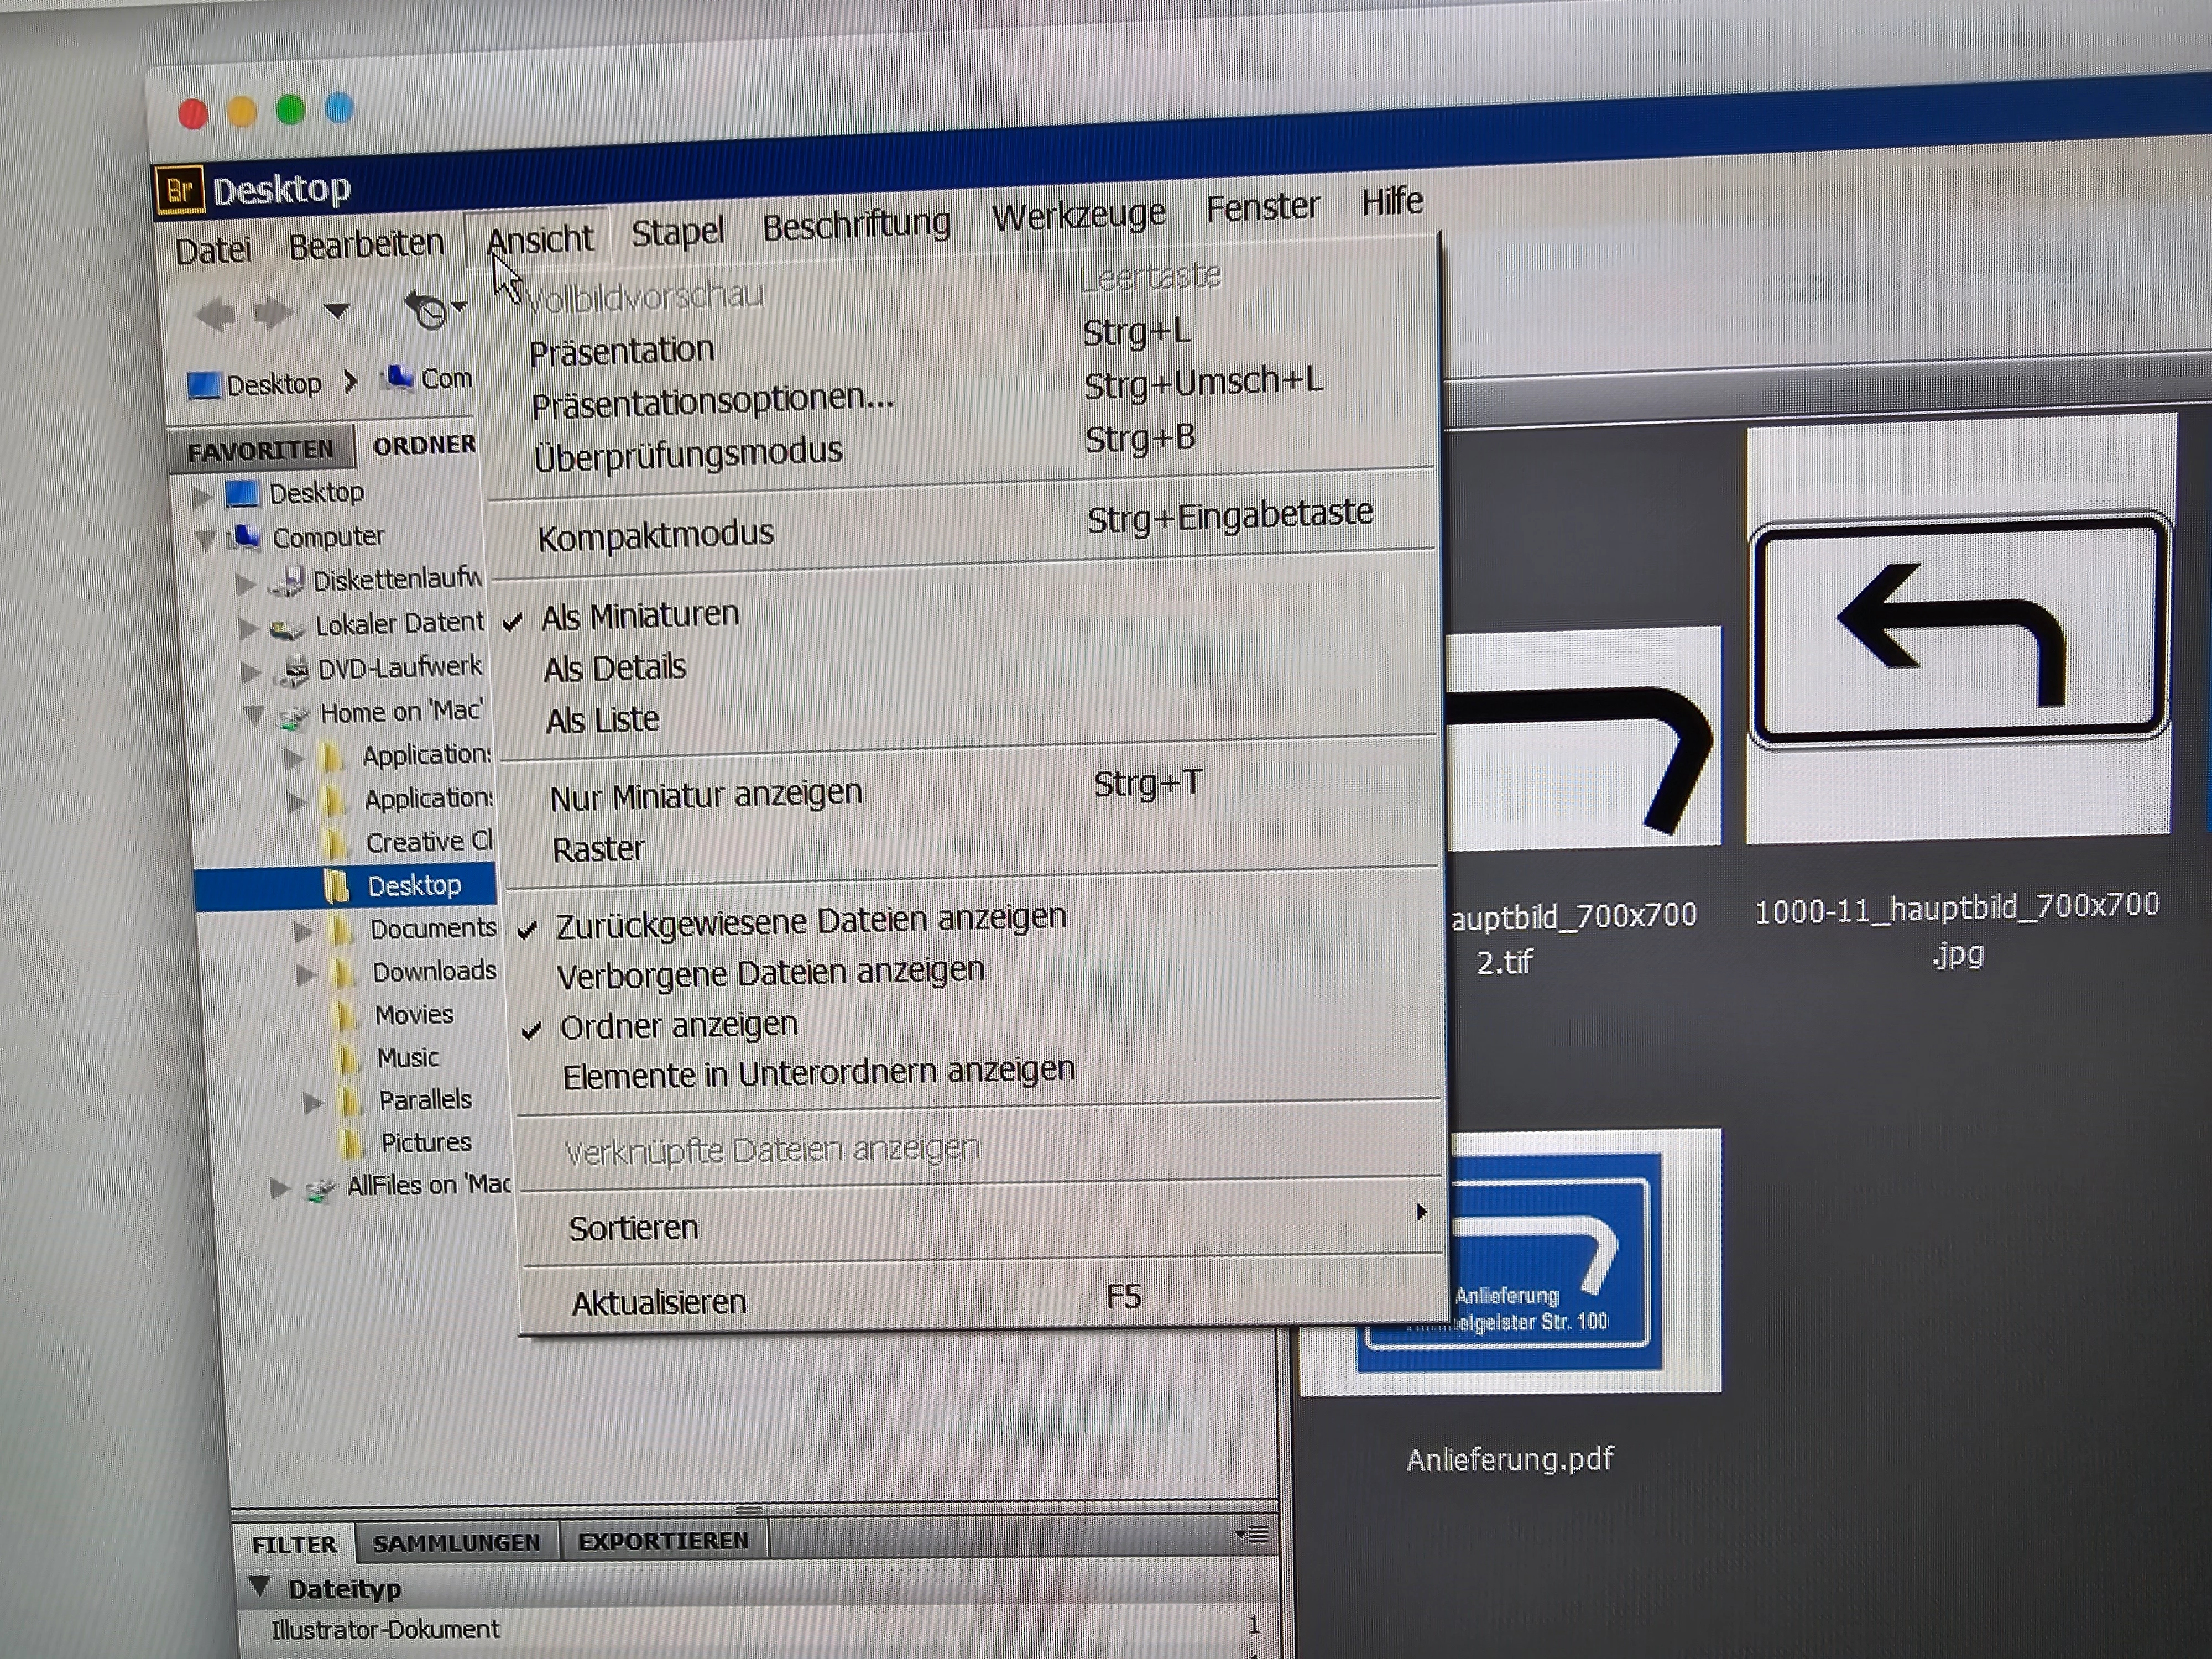Click the DVD-Laufwerk drive icon

point(294,670)
